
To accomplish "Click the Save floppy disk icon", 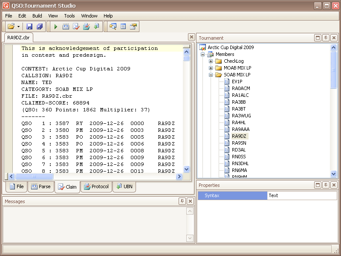I will click(x=29, y=26).
